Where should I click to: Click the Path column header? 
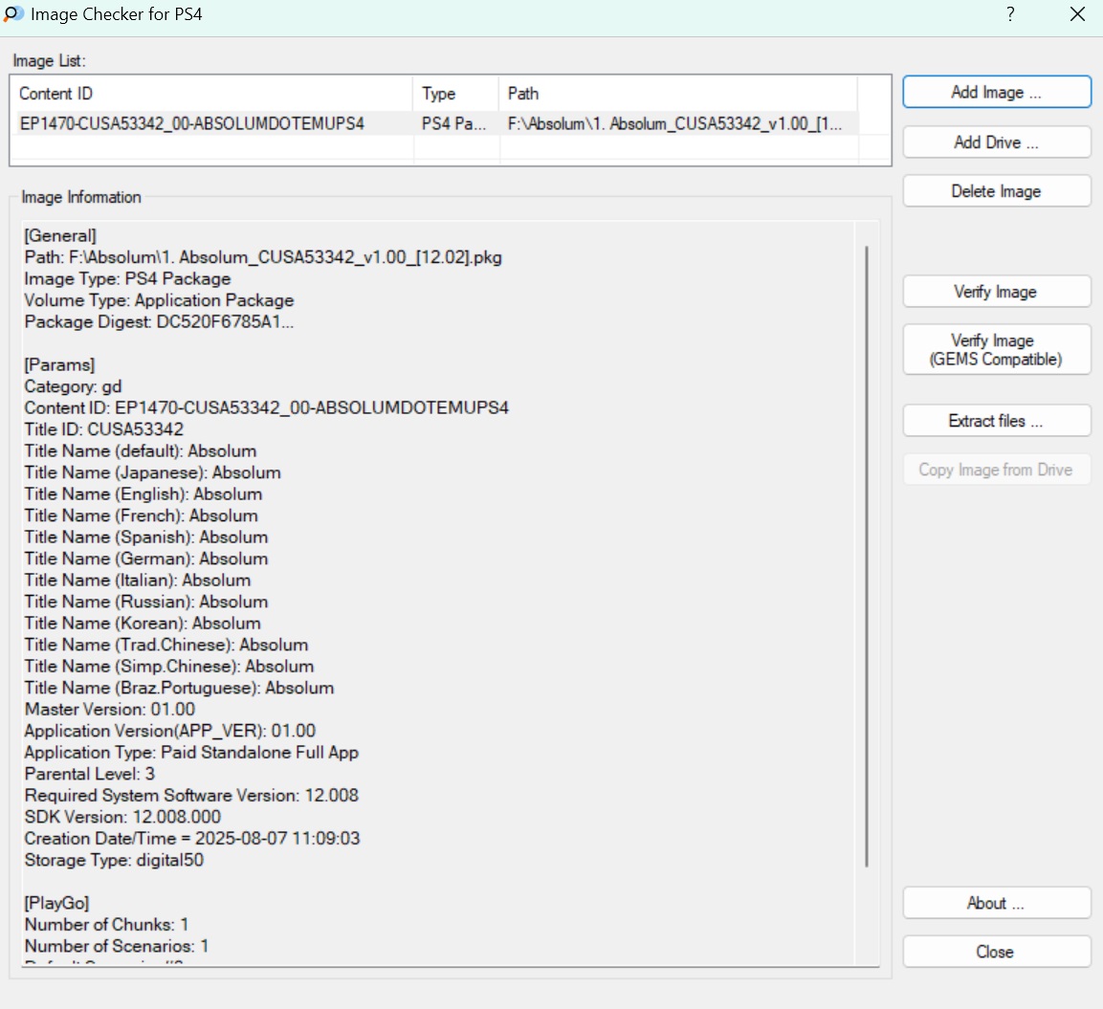[x=677, y=94]
